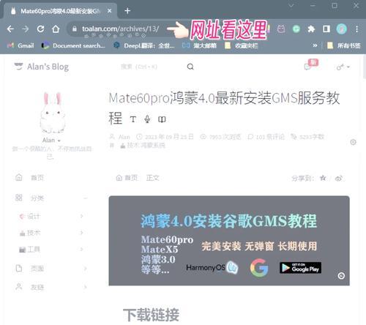
Task: Share via the Weibo icon
Action: point(339,179)
